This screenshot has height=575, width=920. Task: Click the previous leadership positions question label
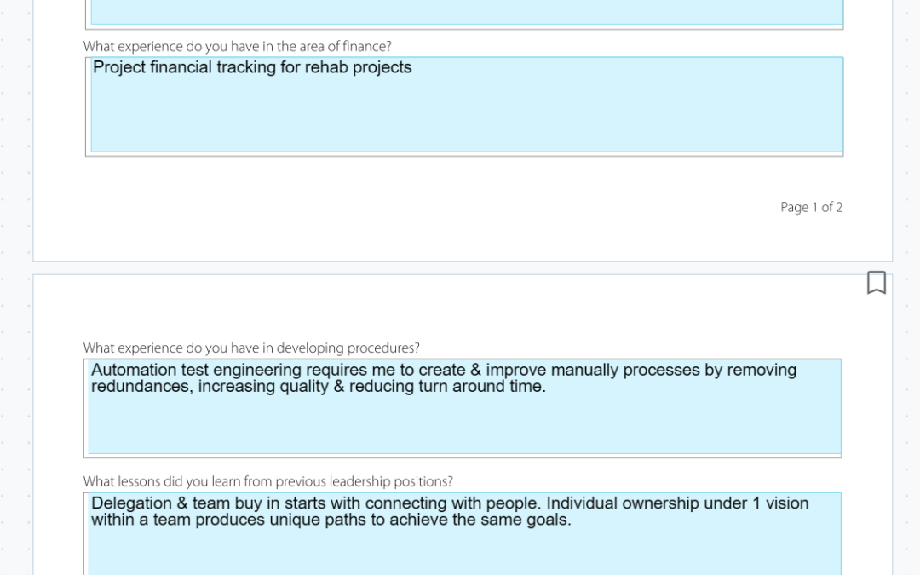pos(267,481)
